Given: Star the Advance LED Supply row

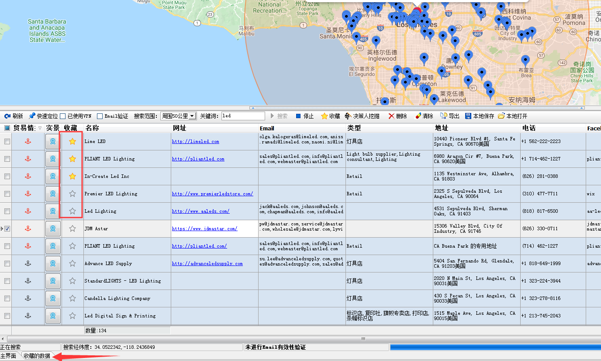Looking at the screenshot, I should click(x=73, y=263).
